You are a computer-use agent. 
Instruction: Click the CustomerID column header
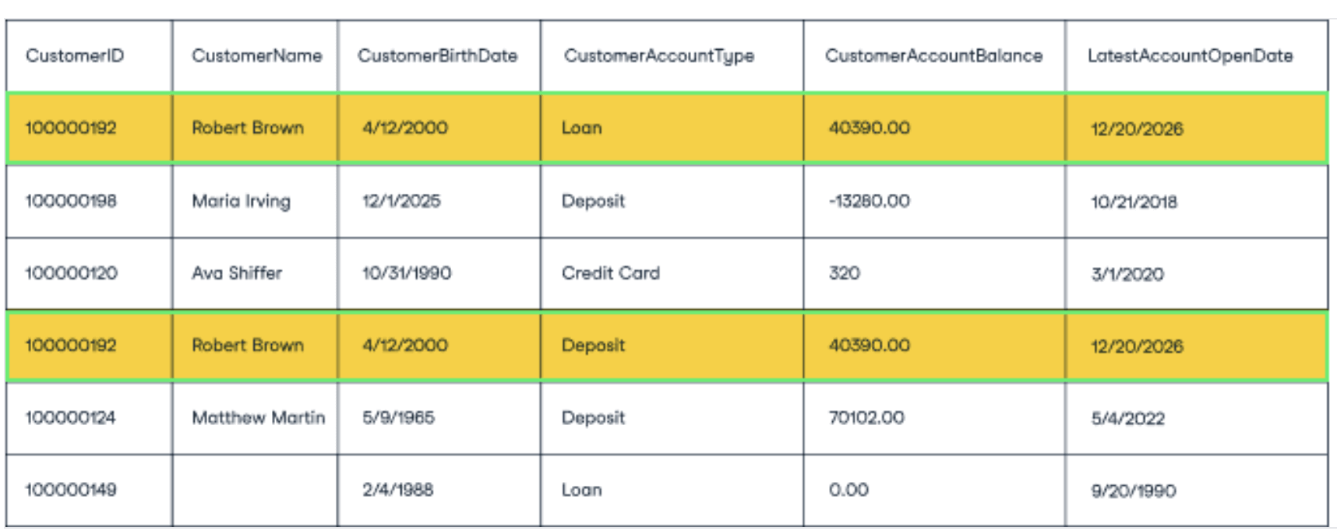(89, 56)
